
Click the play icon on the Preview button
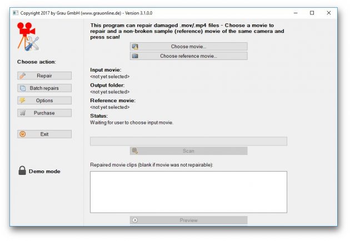(x=135, y=220)
